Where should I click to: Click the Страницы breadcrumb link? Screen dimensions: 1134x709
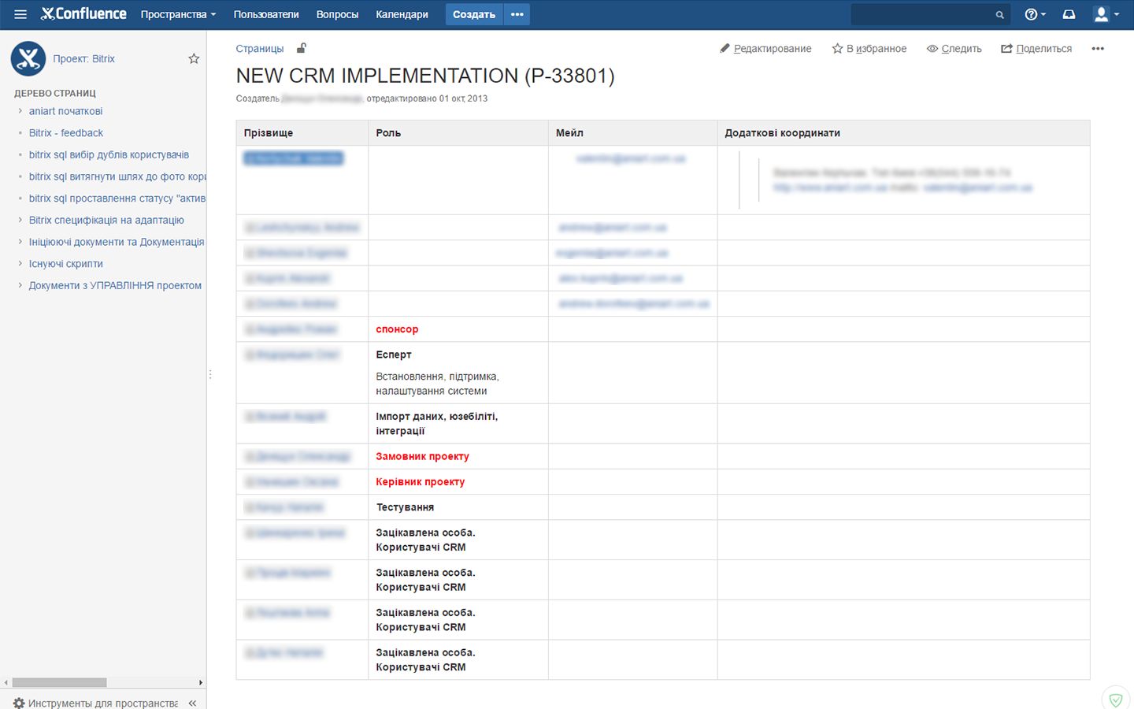click(x=260, y=49)
